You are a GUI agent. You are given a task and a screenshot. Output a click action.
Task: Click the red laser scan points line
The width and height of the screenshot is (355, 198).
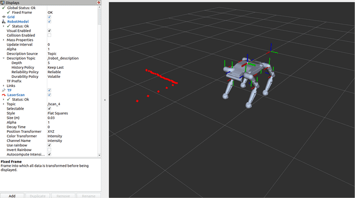point(162,77)
